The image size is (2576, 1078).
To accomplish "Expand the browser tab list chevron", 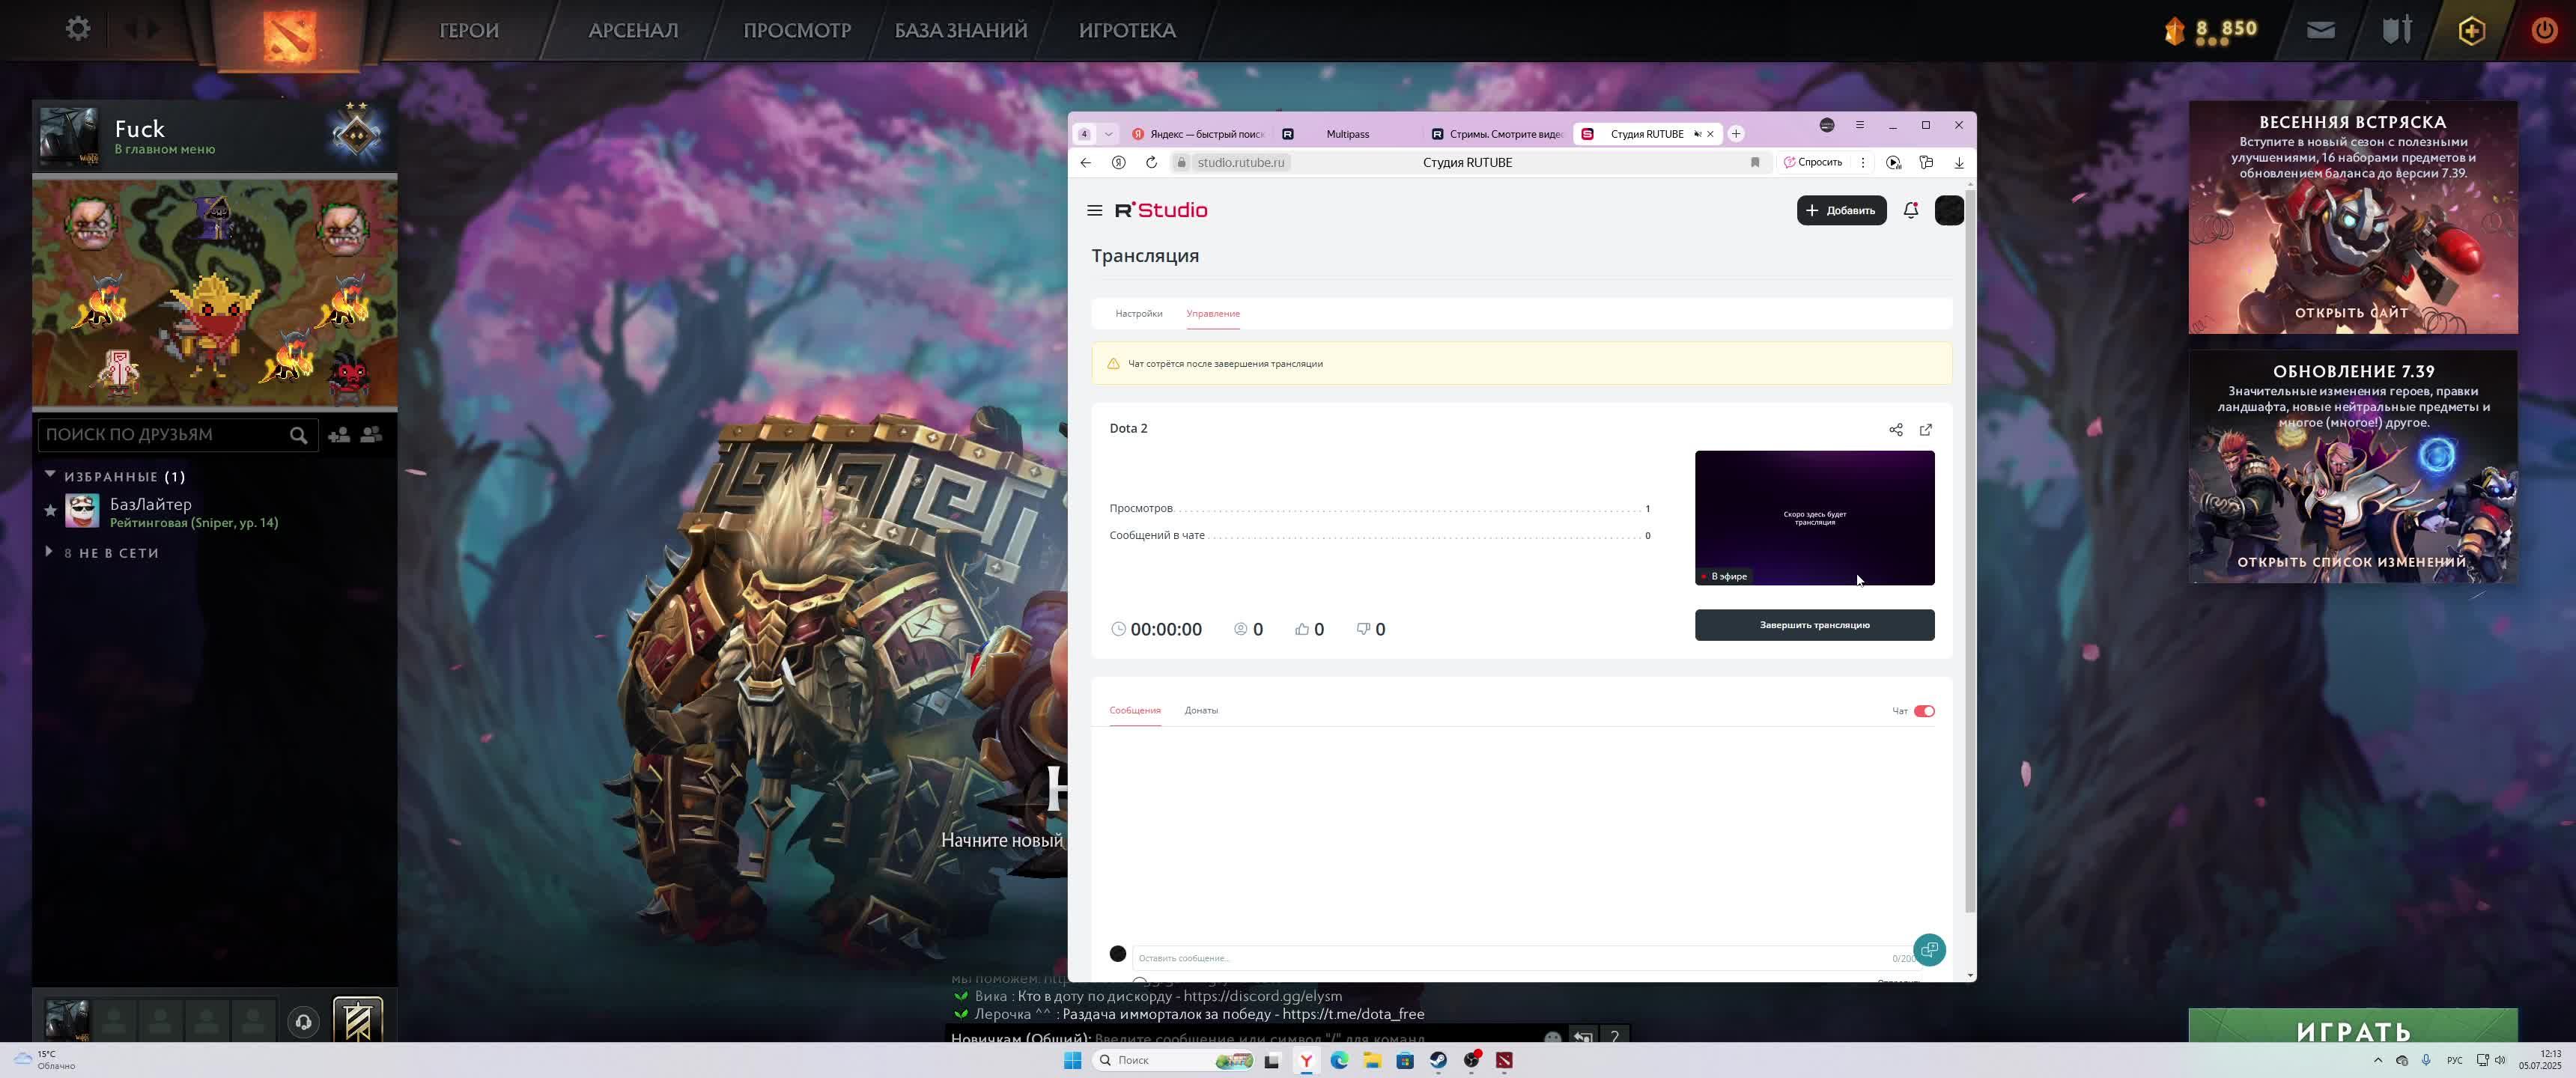I will [1108, 133].
